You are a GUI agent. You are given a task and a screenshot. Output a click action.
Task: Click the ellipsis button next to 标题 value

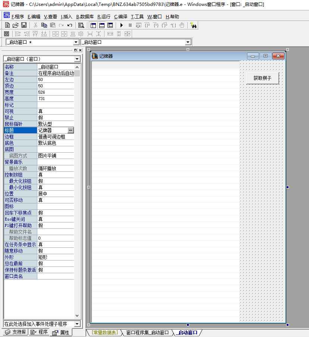tap(71, 130)
